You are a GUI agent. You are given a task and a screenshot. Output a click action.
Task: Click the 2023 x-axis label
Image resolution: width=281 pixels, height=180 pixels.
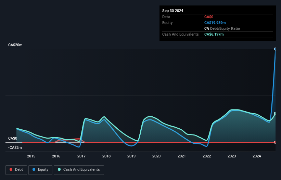[x=232, y=156]
